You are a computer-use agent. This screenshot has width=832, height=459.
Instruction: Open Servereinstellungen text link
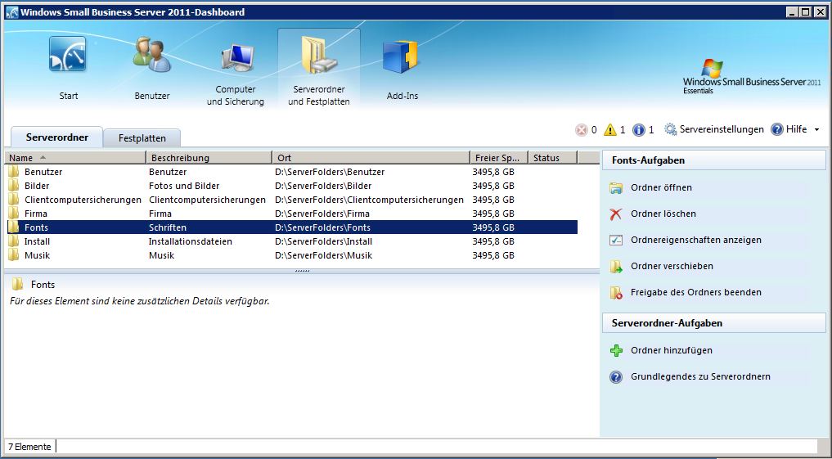coord(722,129)
